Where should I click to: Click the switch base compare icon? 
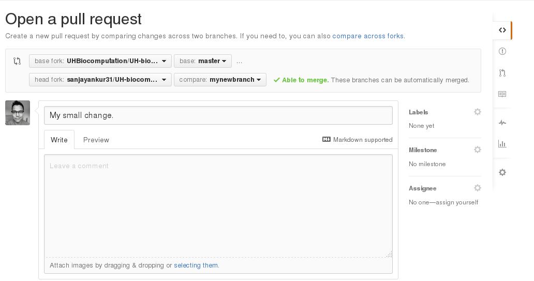(17, 61)
